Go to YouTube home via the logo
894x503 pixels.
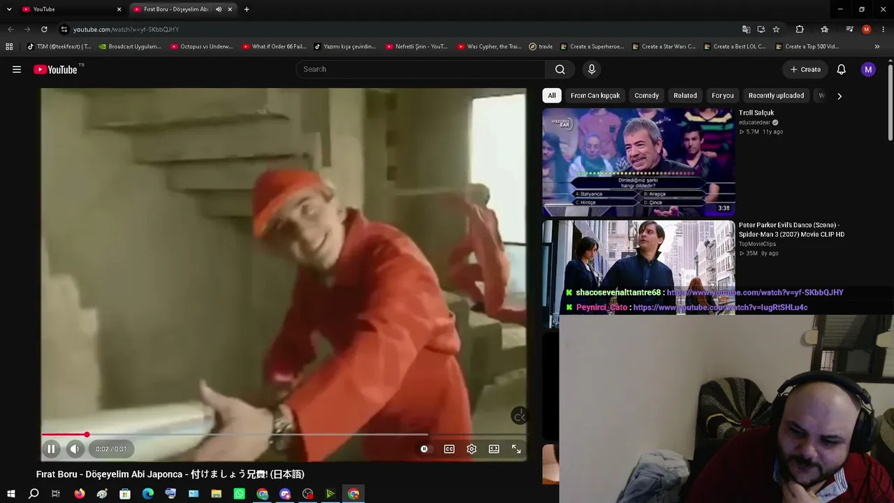(55, 69)
